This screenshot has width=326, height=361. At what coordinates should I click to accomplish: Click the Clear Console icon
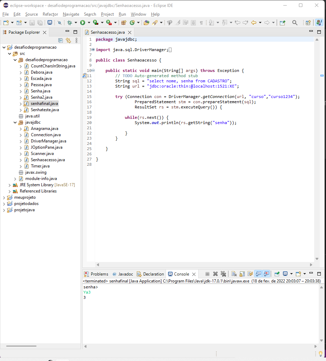(234, 274)
